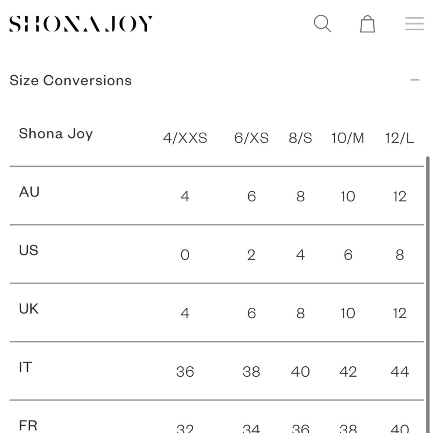The image size is (433, 433).
Task: Click the table's vertical scrollbar
Action: (428, 294)
